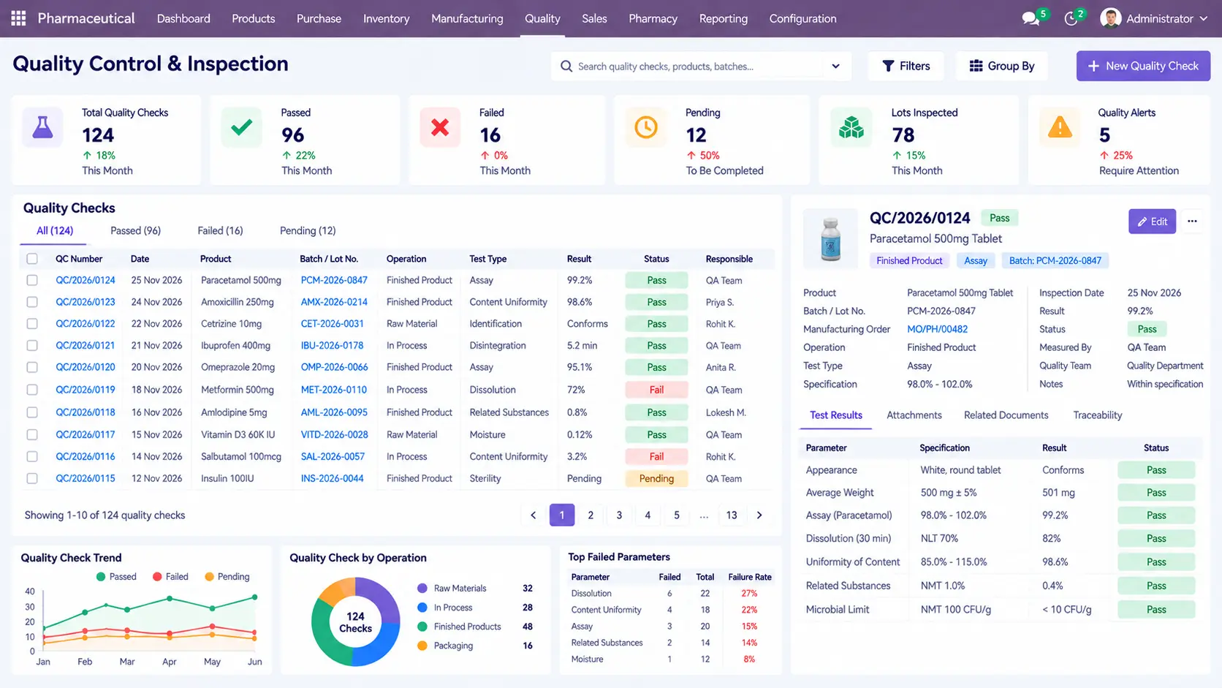Open the Group By dropdown
The width and height of the screenshot is (1222, 688).
[x=1002, y=67]
